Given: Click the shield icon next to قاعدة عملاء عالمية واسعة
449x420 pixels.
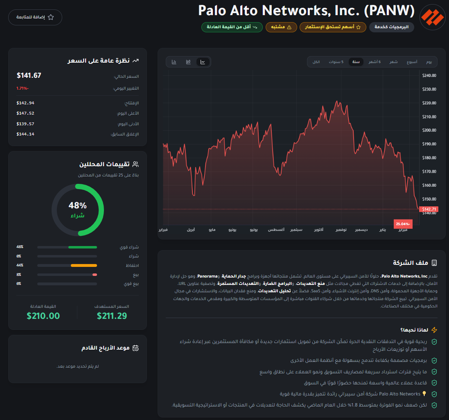Looking at the screenshot, I should [x=434, y=383].
